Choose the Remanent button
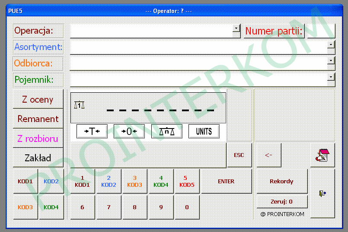348x232 pixels. 38,119
